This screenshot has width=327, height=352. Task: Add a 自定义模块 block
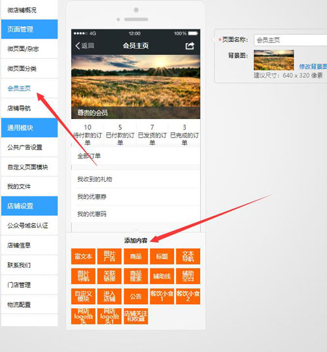click(83, 296)
